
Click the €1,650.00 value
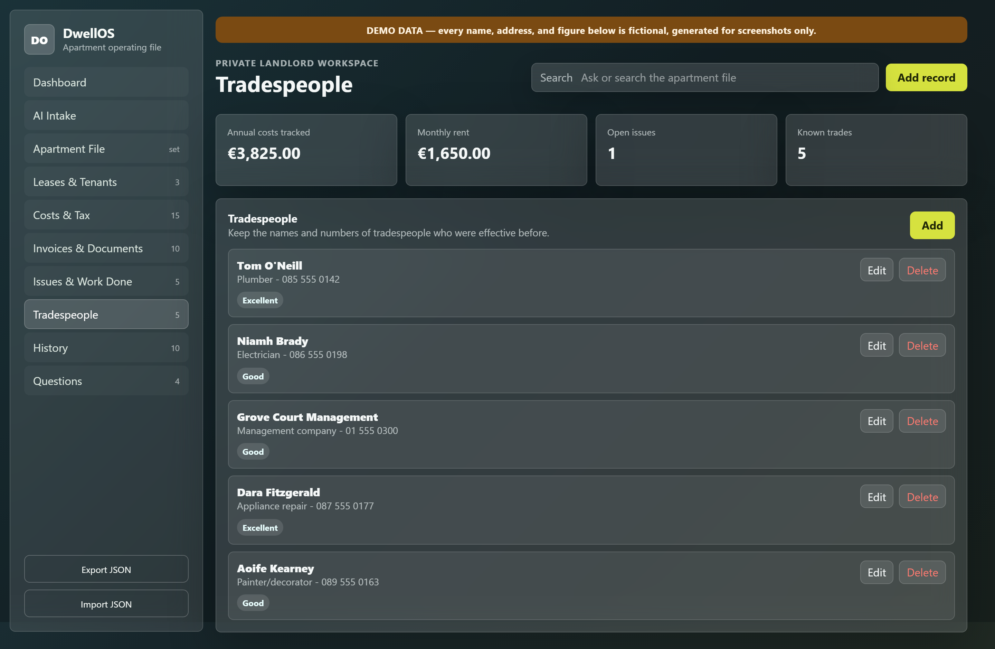pos(454,153)
